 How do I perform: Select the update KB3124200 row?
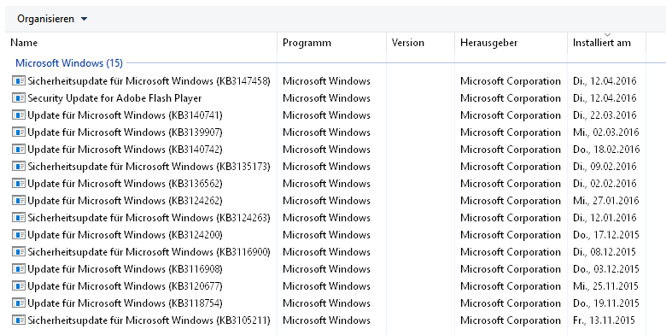[326, 235]
